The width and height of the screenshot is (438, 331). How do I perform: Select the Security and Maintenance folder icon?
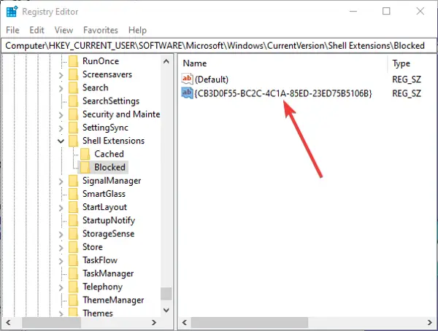pyautogui.click(x=74, y=114)
